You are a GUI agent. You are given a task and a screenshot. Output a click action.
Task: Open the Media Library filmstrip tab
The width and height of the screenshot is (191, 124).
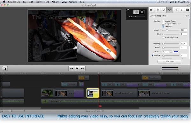[187, 10]
